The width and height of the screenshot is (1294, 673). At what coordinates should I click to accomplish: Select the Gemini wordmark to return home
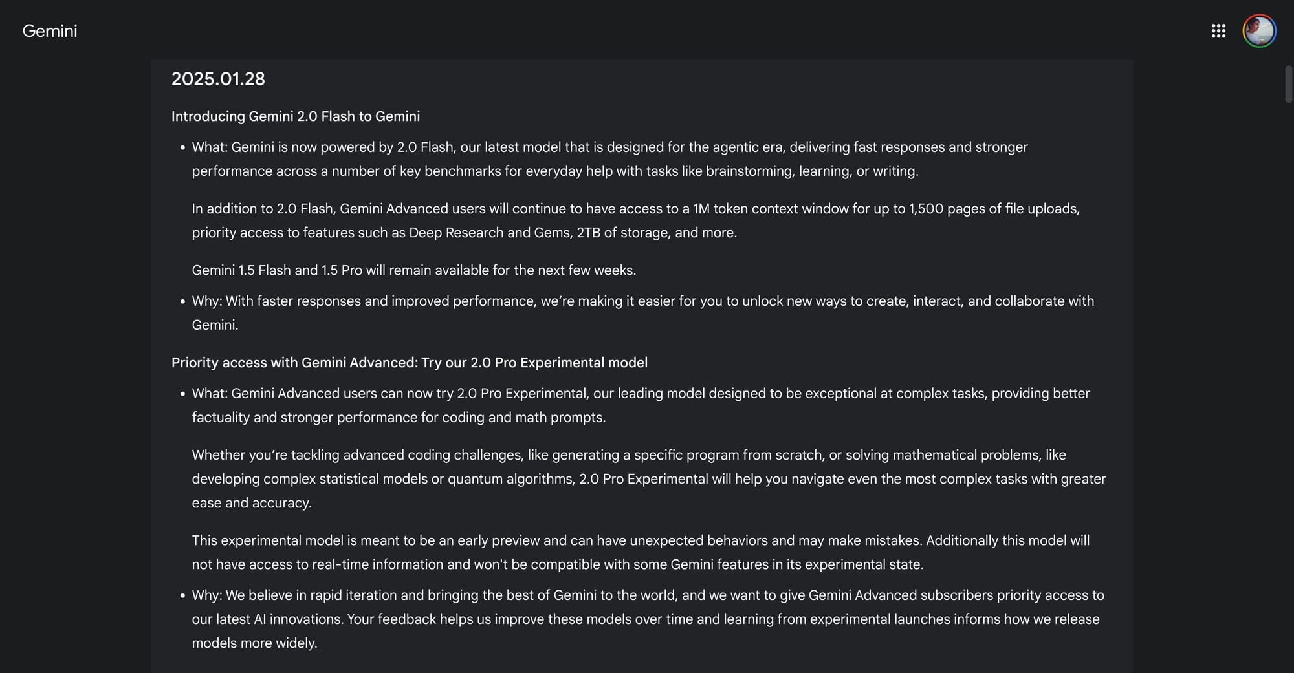[50, 30]
